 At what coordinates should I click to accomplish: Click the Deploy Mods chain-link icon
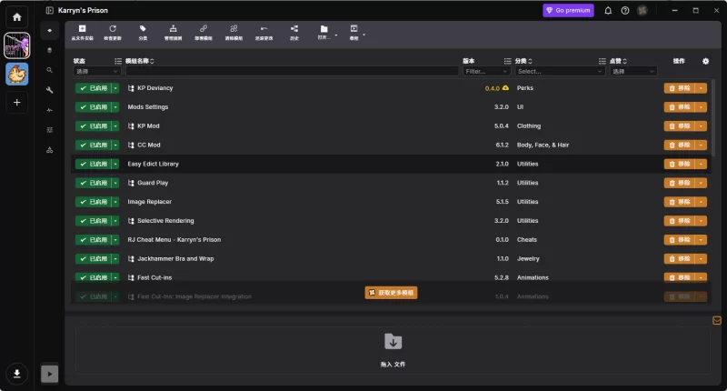click(204, 29)
